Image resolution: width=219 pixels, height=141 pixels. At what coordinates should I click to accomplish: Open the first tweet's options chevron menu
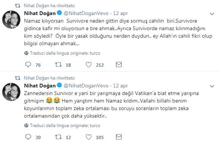pos(212,14)
